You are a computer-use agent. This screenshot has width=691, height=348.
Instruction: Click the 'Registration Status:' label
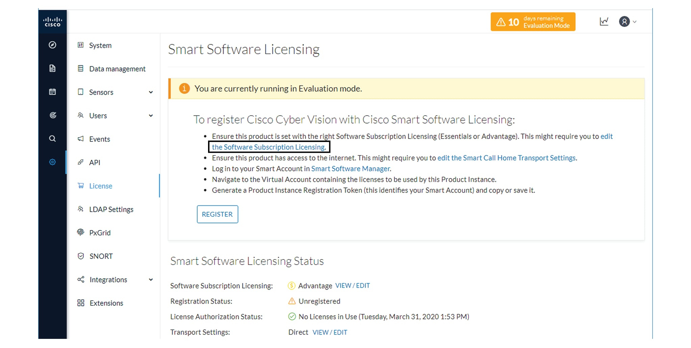pos(201,301)
